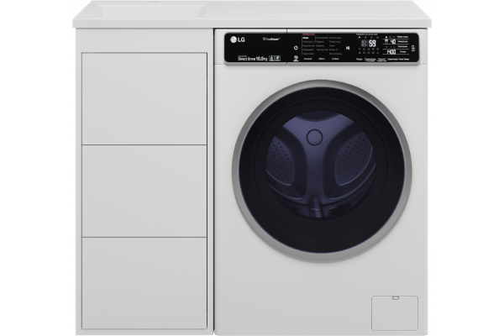The width and height of the screenshot is (504, 336).
Task: Click the remaining time display showing 59
Action: [372, 43]
